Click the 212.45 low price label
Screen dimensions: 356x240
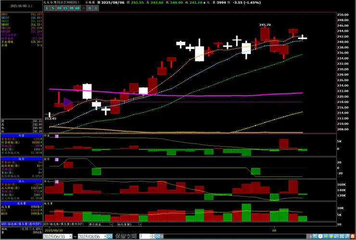51,118
